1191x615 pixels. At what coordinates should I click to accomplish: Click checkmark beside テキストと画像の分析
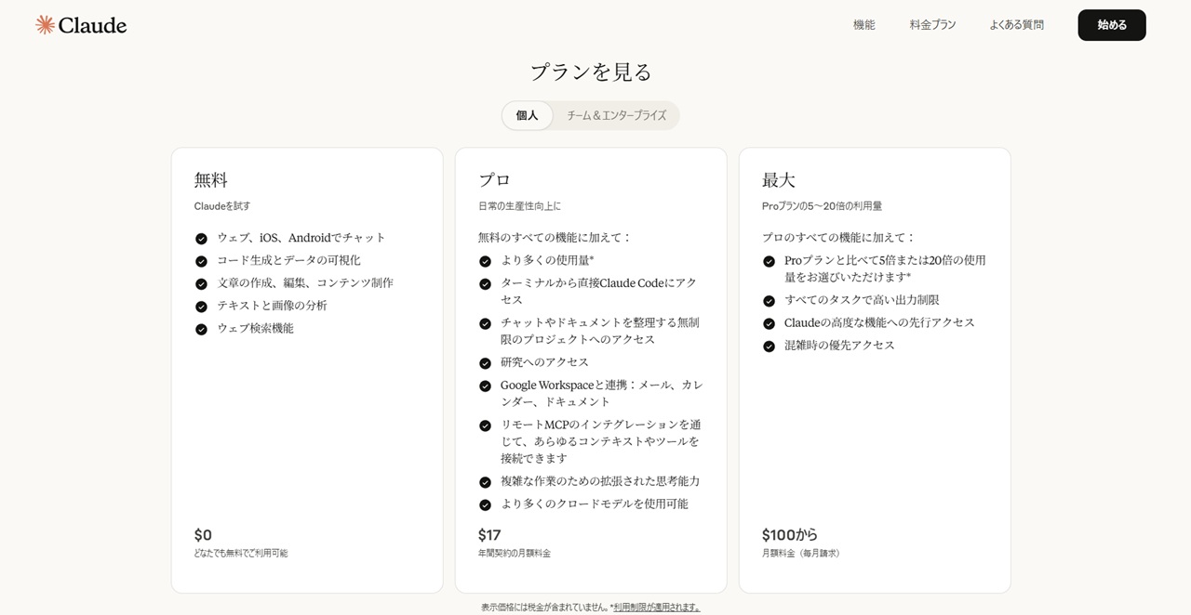point(201,307)
